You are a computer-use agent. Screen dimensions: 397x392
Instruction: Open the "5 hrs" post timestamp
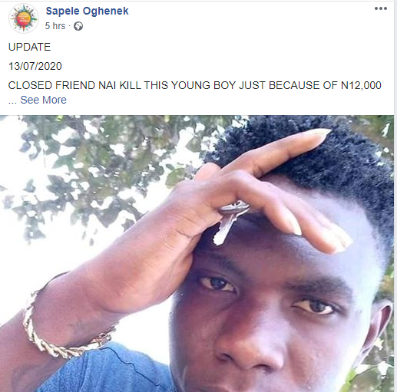click(x=55, y=26)
